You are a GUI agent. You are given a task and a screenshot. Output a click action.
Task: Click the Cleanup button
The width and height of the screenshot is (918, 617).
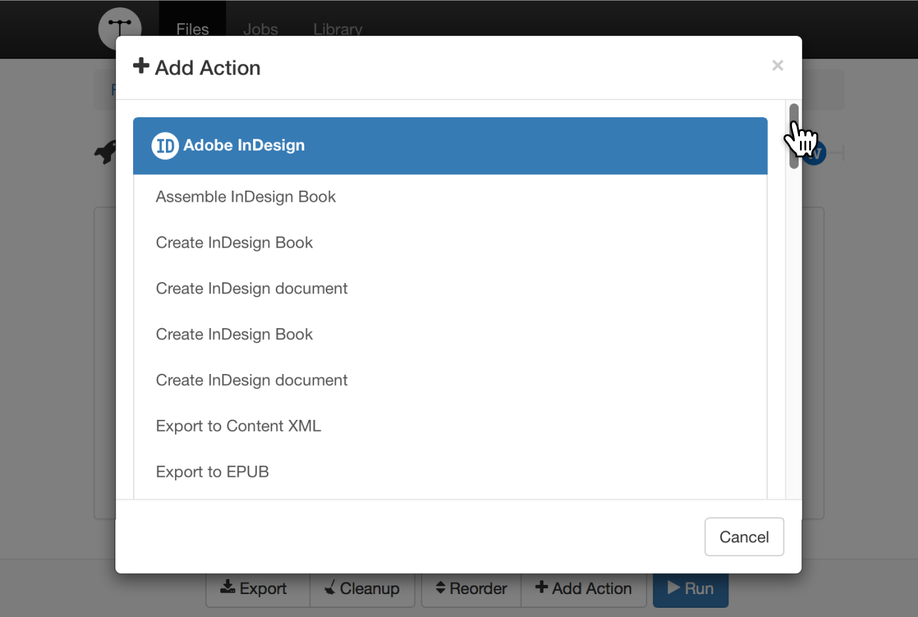coord(362,589)
